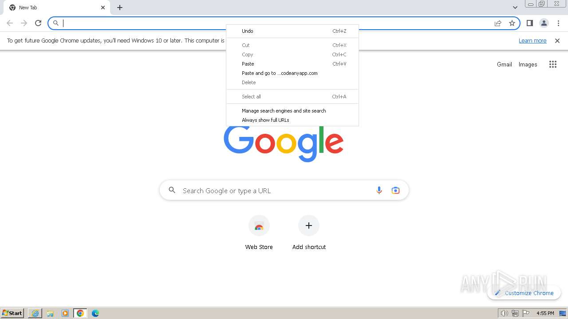Open File Explorer folder taskbar icon
The image size is (568, 319).
pyautogui.click(x=50, y=313)
